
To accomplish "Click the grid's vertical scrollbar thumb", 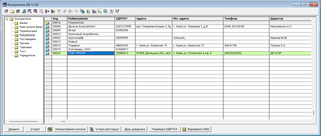I will pyautogui.click(x=313, y=113).
